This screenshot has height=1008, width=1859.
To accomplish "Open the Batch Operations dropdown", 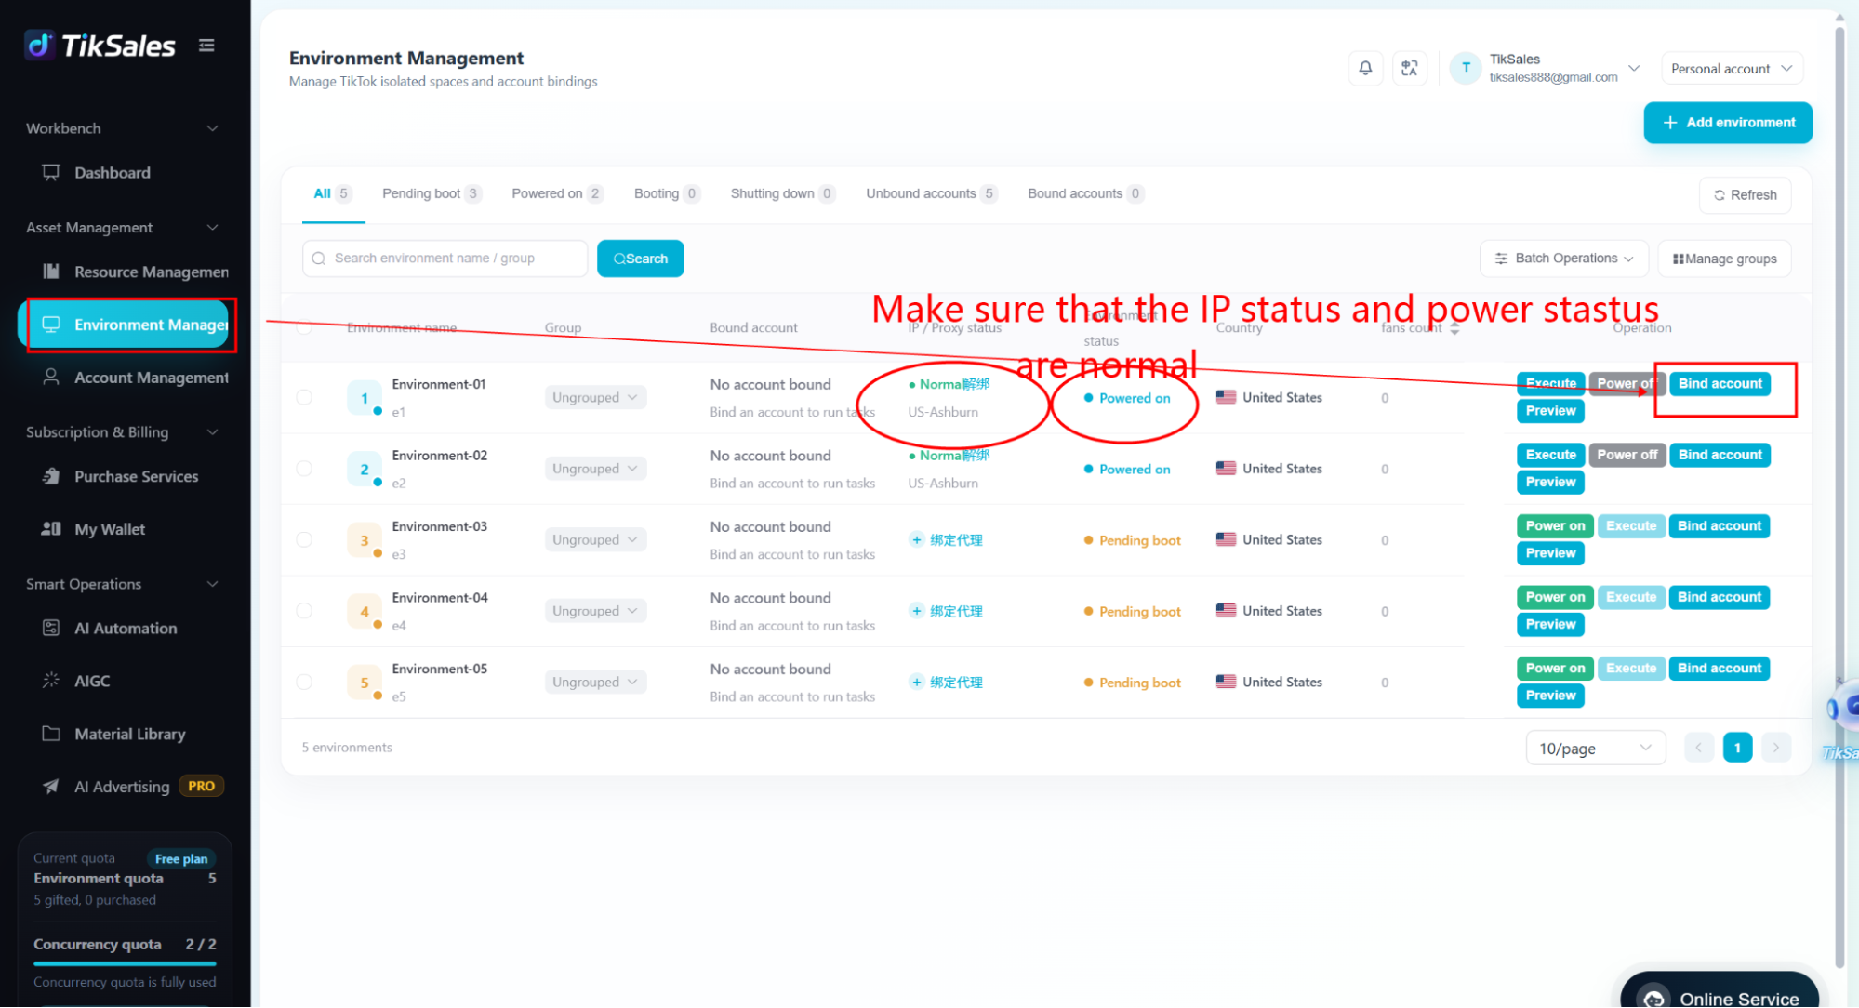I will [x=1563, y=259].
